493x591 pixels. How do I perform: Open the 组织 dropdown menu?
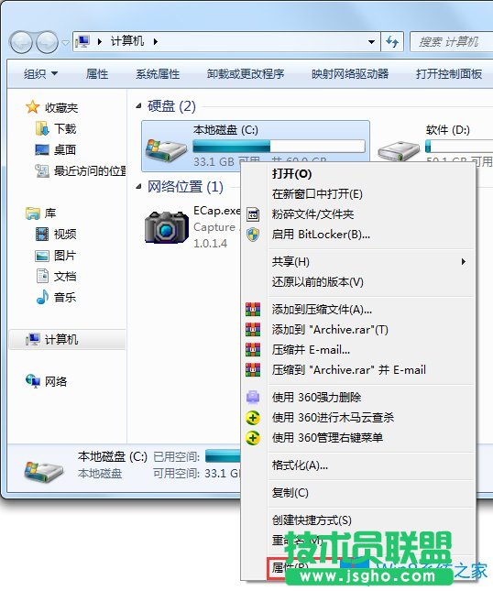(x=40, y=73)
